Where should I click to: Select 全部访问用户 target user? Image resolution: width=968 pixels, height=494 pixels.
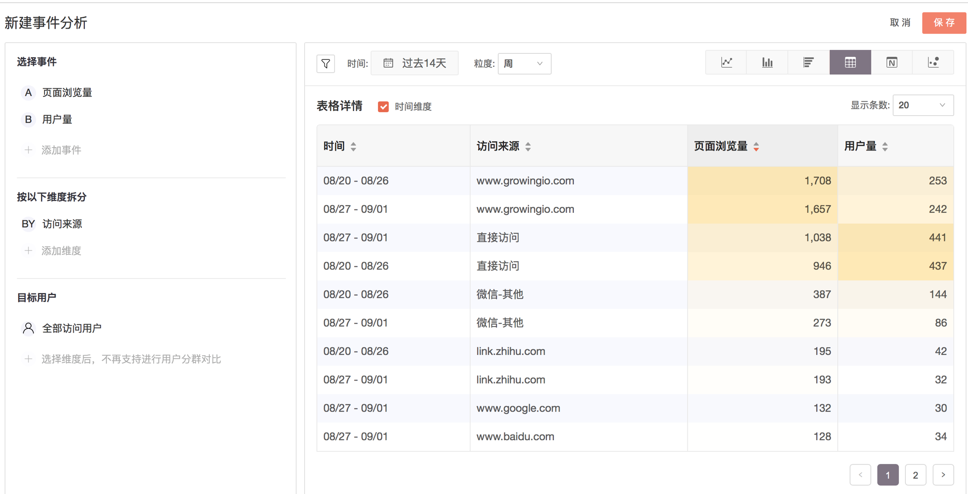[x=71, y=328]
